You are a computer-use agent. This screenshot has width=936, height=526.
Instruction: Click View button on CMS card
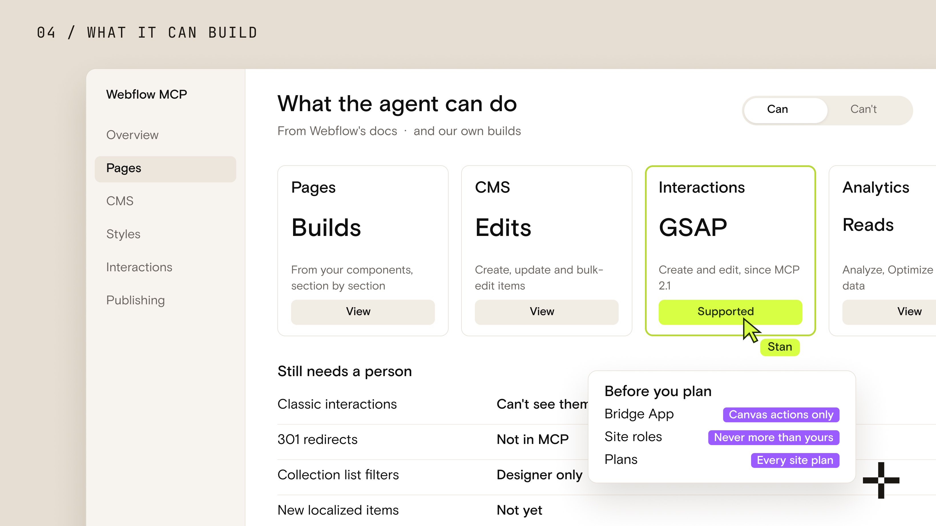546,312
